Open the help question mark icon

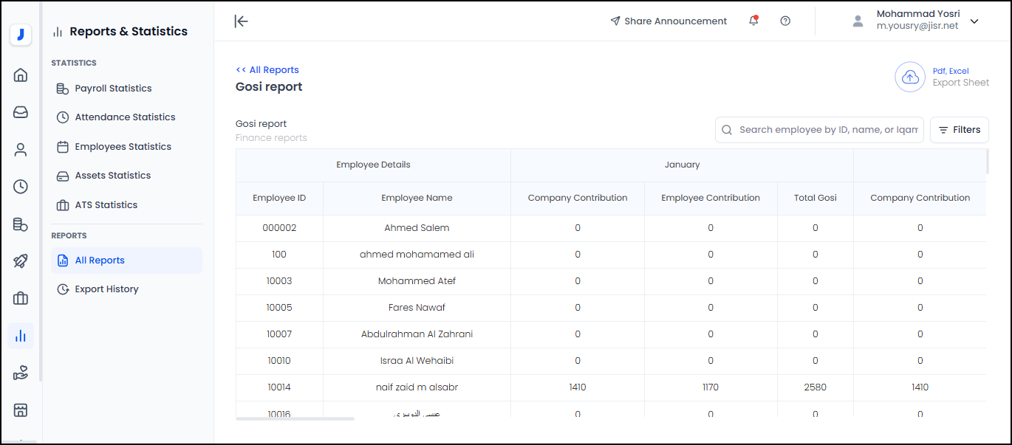(785, 21)
